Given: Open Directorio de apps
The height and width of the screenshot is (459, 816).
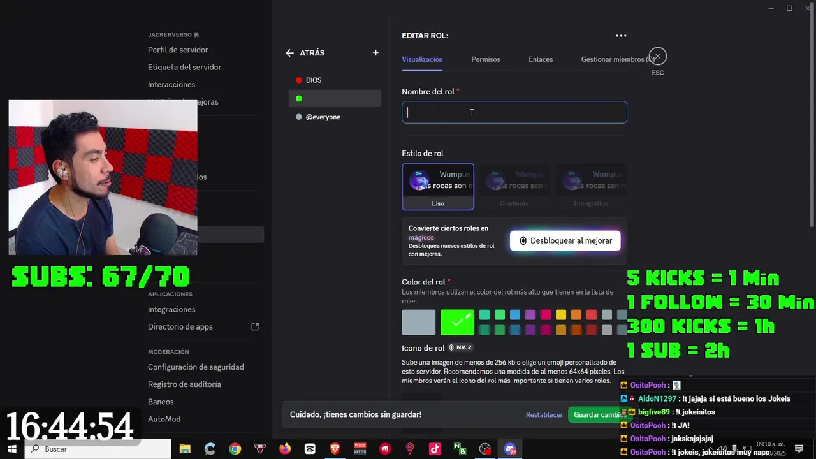Looking at the screenshot, I should click(x=180, y=327).
